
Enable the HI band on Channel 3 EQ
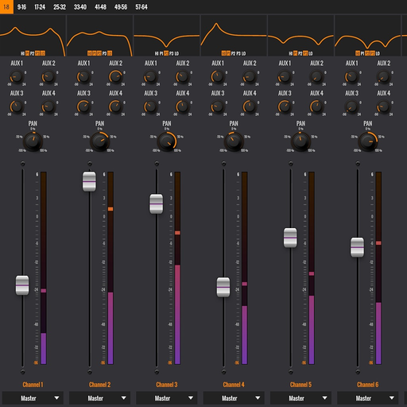tap(157, 53)
